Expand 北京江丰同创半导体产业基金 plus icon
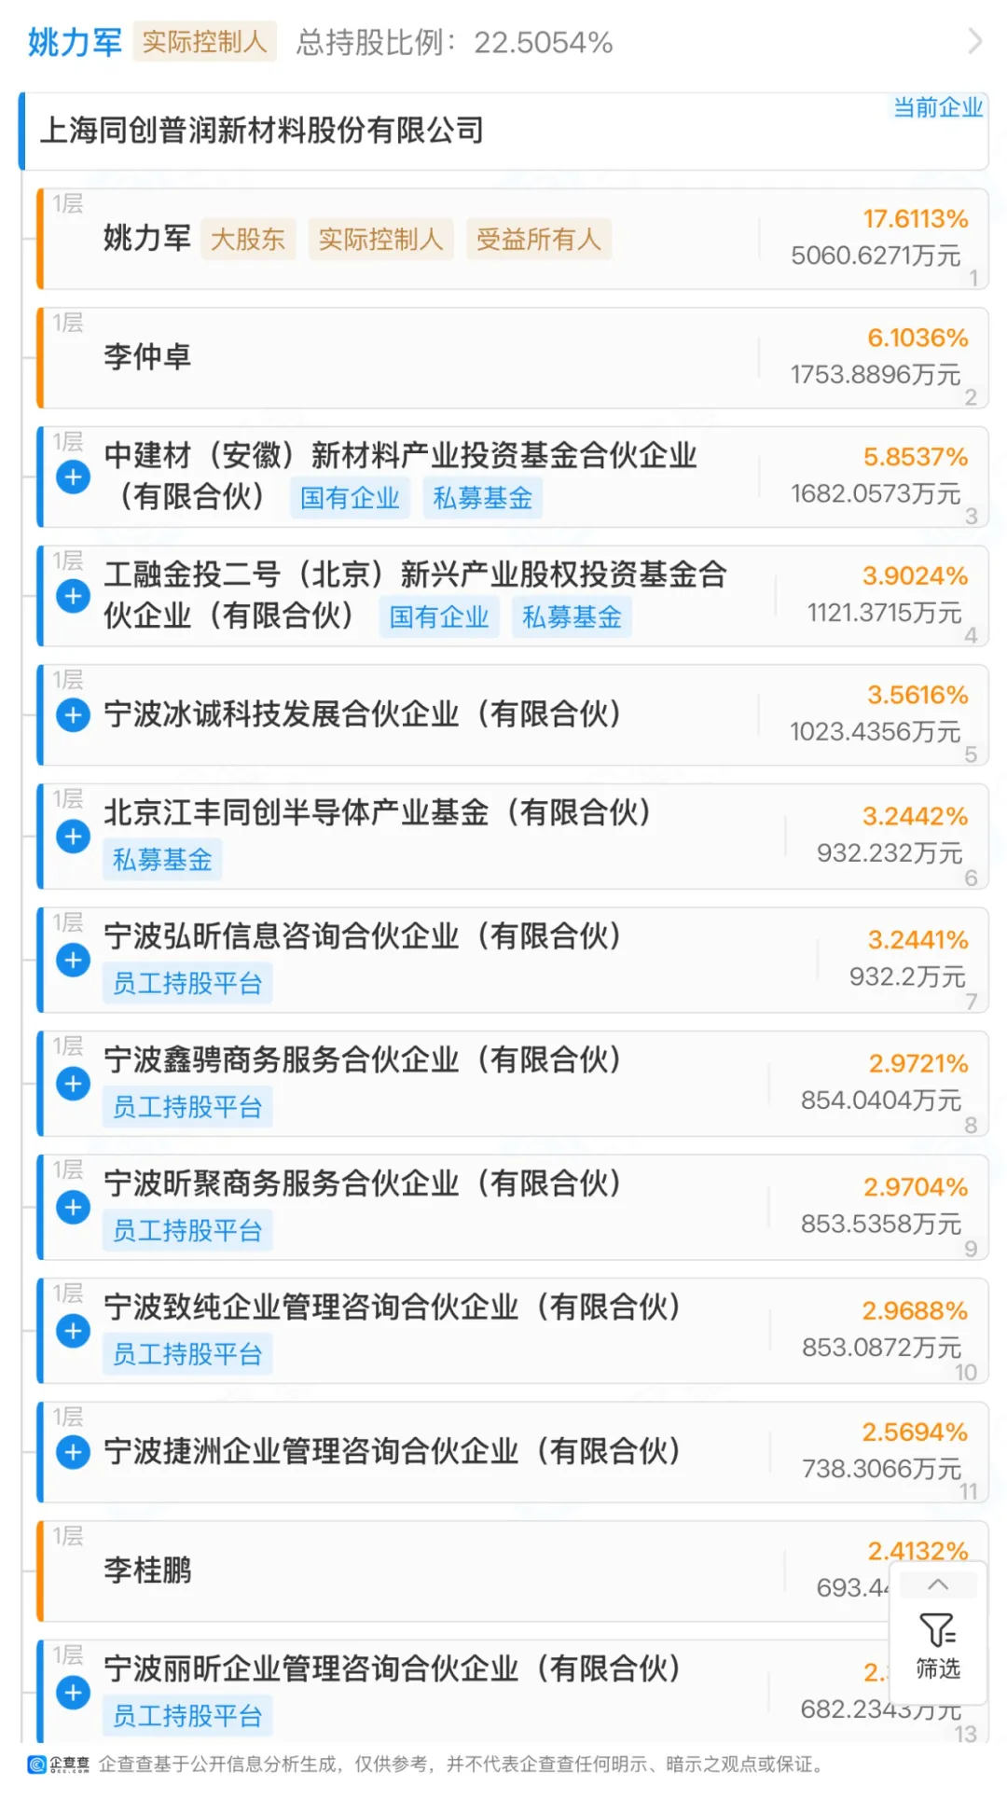Viewport: 1007px width, 1799px height. [x=73, y=837]
